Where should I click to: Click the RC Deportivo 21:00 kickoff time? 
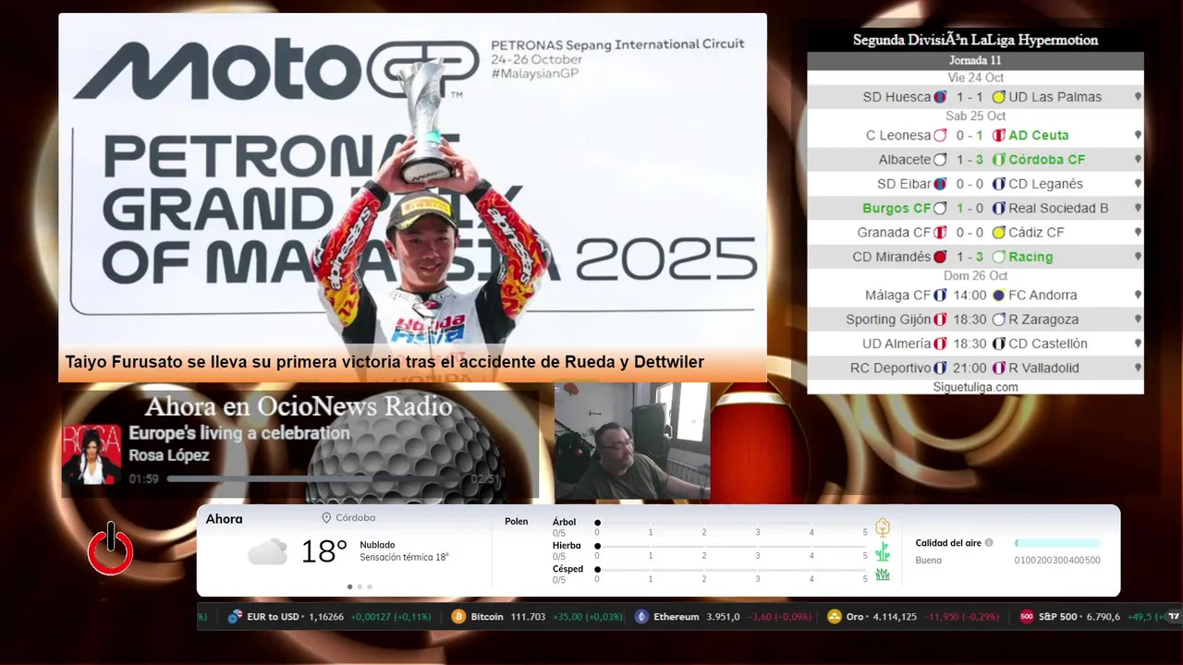(x=970, y=368)
